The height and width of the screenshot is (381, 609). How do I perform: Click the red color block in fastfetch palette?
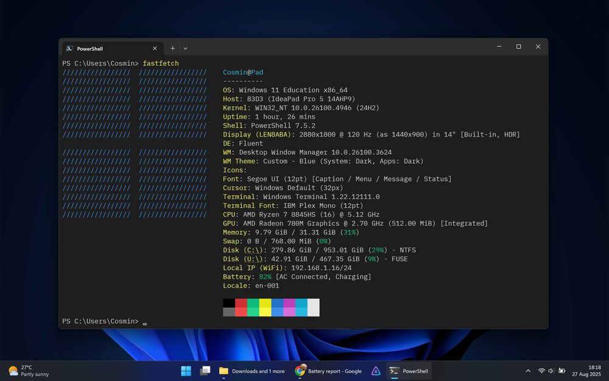coord(241,303)
